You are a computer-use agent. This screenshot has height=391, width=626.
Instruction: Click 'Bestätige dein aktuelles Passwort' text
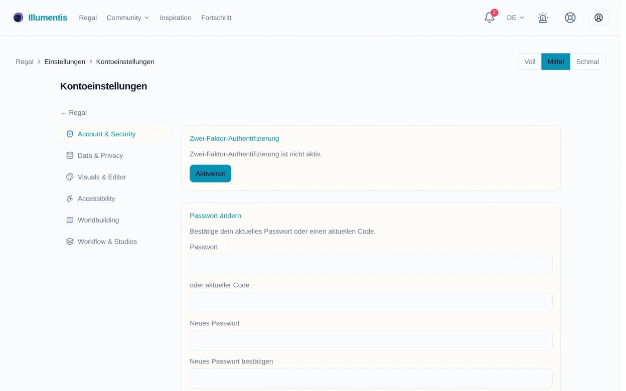click(241, 231)
